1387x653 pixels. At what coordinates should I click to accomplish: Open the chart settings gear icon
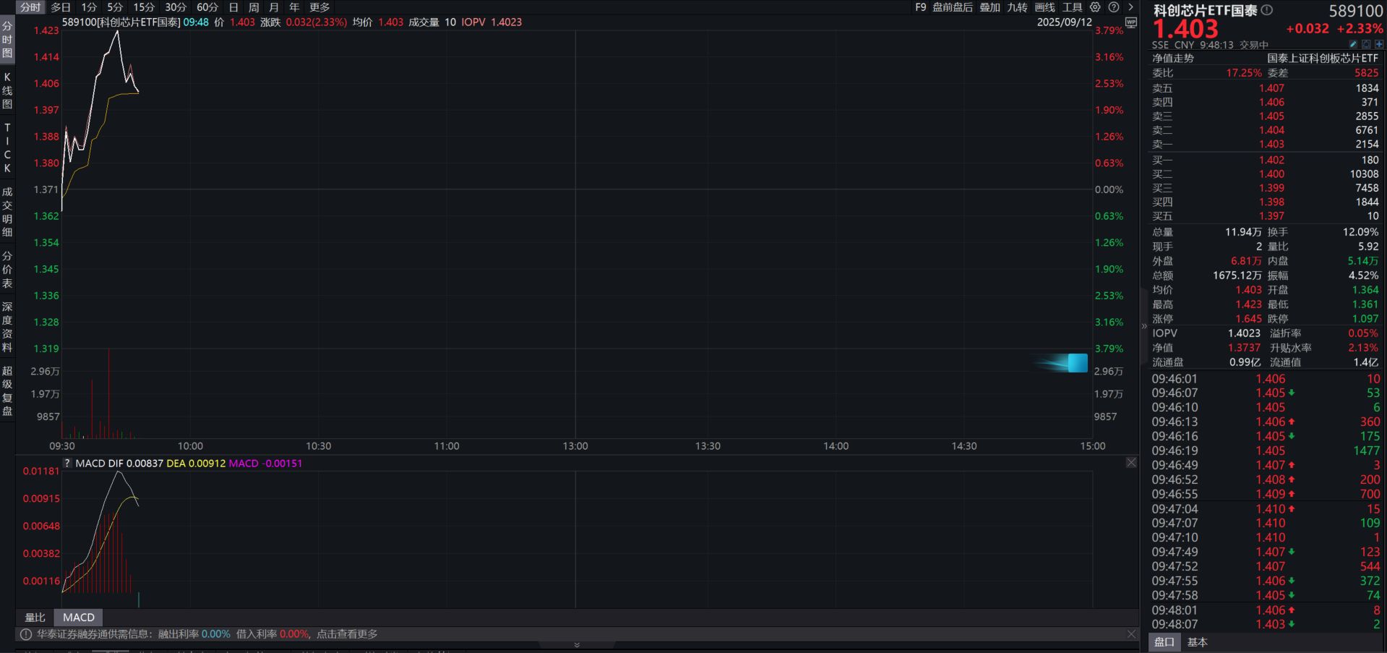click(1095, 7)
